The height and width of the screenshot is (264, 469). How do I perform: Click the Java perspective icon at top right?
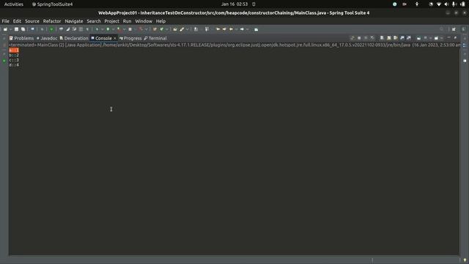click(x=463, y=29)
